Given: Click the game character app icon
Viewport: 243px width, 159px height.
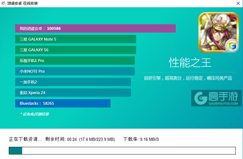Looking at the screenshot, I should [219, 32].
